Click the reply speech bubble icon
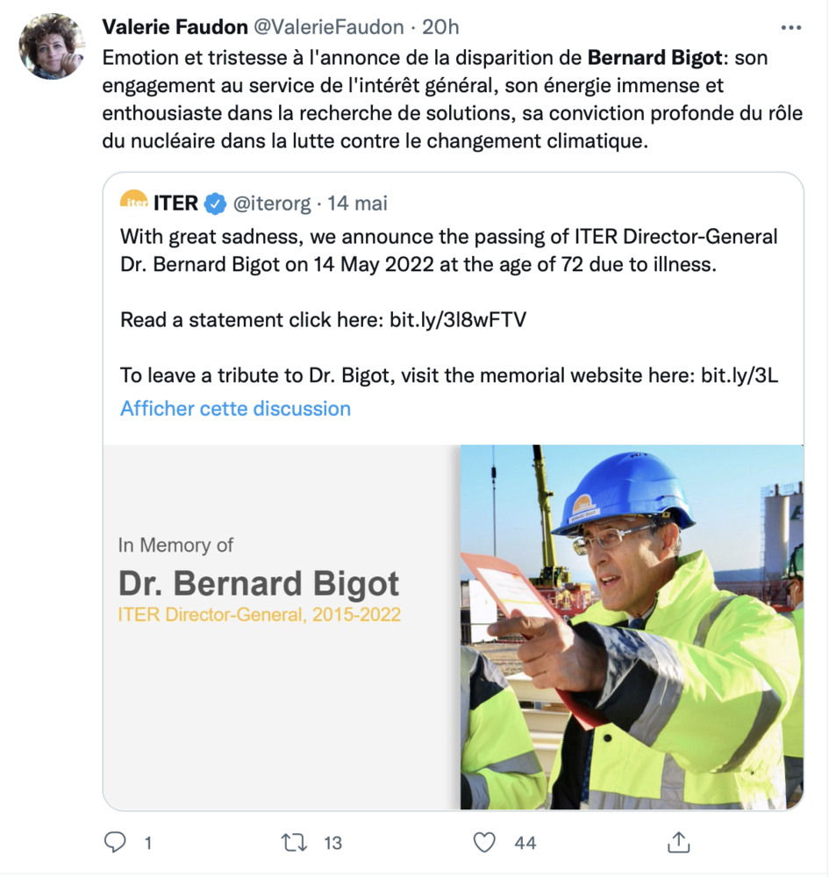The width and height of the screenshot is (829, 877). (116, 843)
